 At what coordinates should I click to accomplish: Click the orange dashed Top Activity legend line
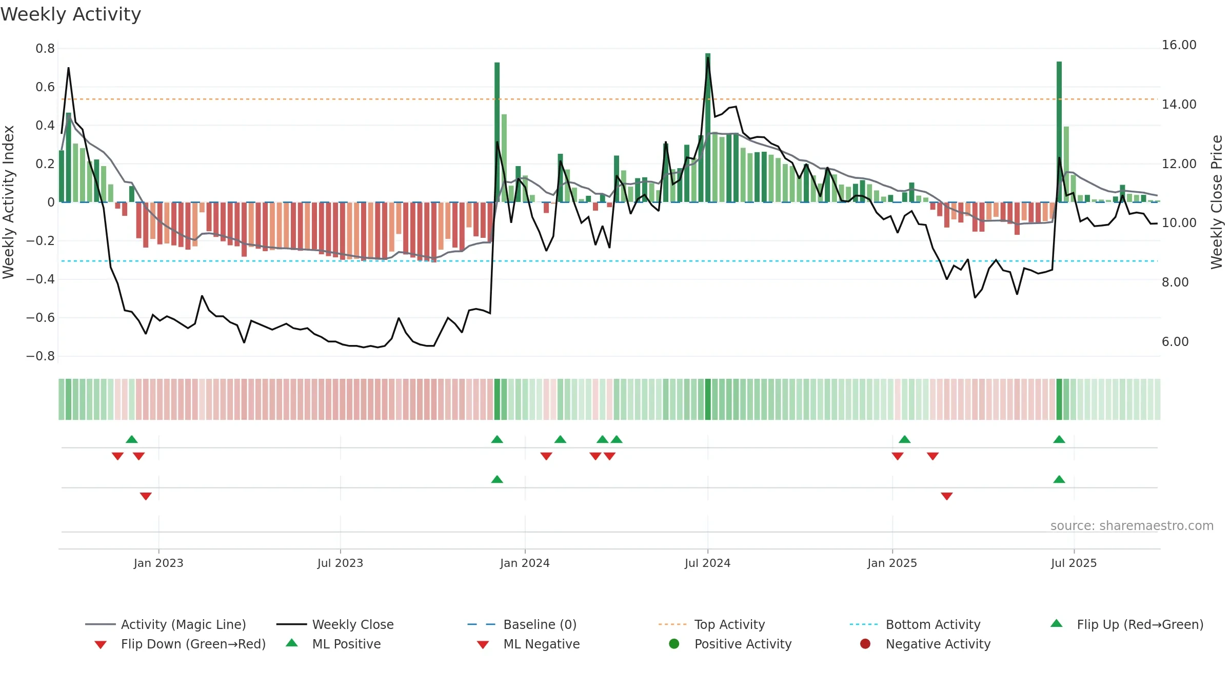coord(672,624)
